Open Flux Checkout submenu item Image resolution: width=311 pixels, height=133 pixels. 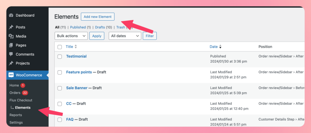(x=21, y=100)
